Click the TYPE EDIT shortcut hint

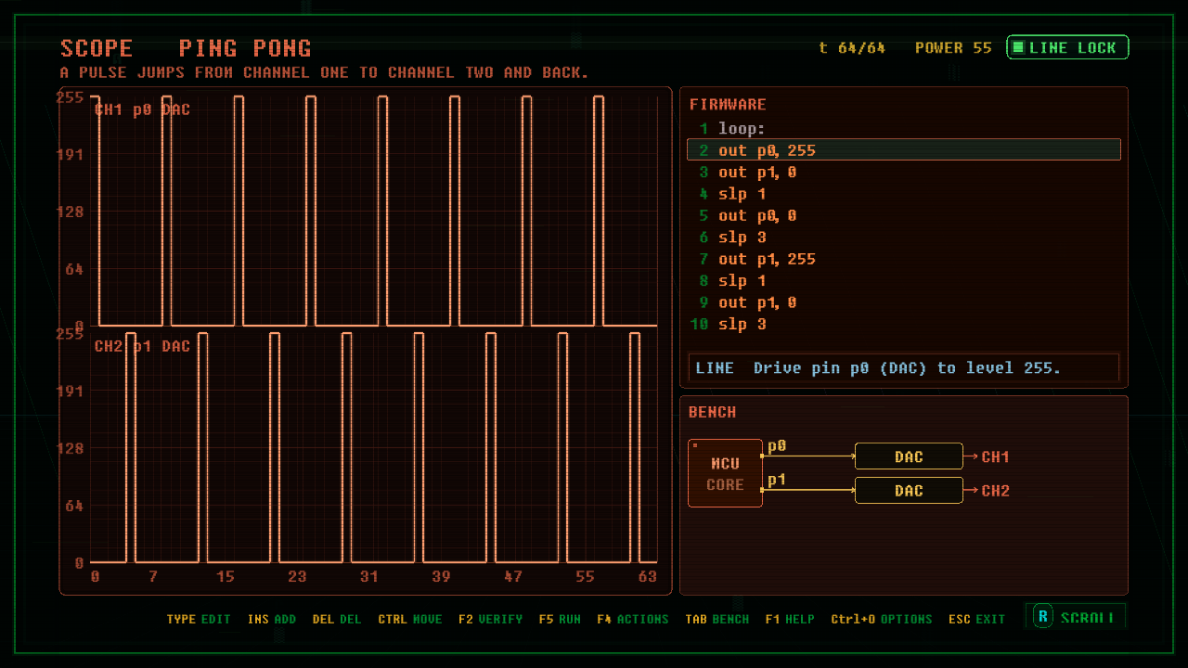pos(199,619)
